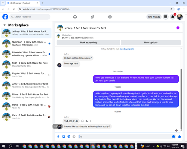Open the Danie conversation
The width and height of the screenshot is (187, 149).
point(26,106)
